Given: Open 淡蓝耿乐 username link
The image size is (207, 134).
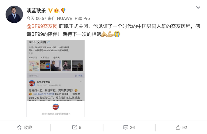Looking at the screenshot, I should click(x=36, y=11).
